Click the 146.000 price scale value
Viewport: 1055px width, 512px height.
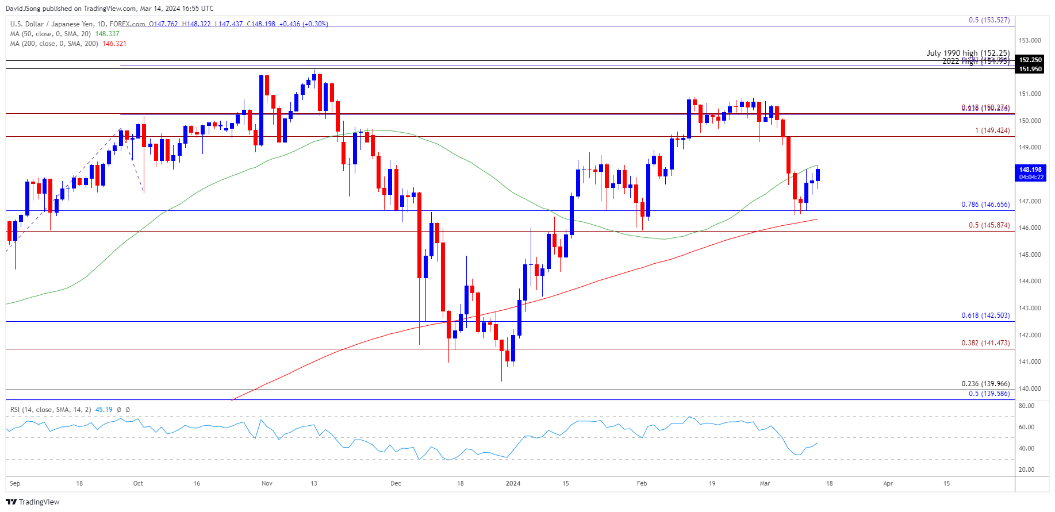1030,228
